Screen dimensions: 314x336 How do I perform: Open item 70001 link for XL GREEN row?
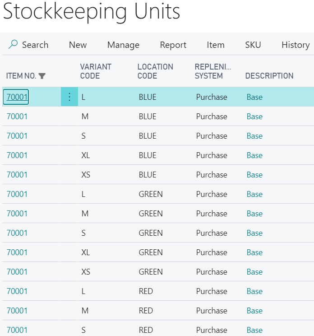[x=17, y=252]
